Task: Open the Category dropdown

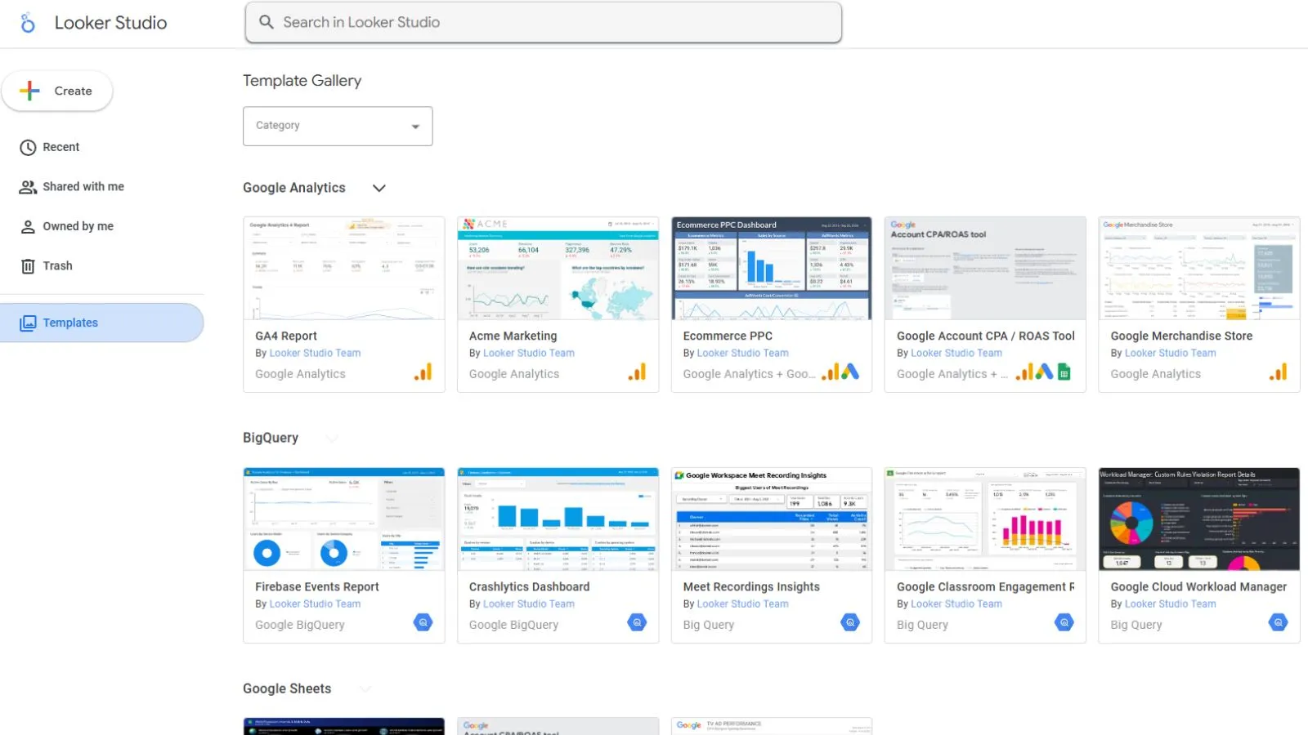Action: pyautogui.click(x=338, y=127)
